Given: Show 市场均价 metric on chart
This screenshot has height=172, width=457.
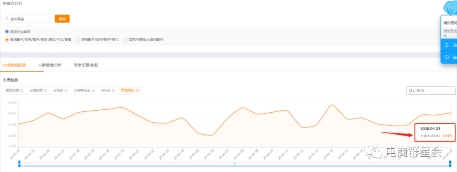Looking at the screenshot, I should [x=128, y=91].
